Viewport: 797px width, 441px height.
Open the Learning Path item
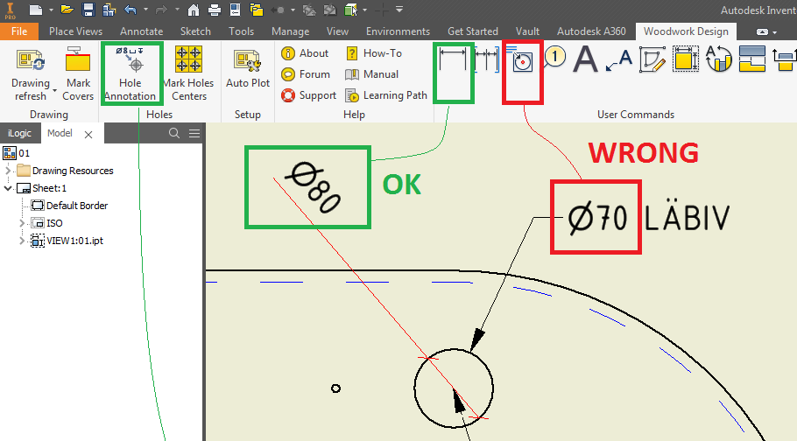tap(385, 95)
